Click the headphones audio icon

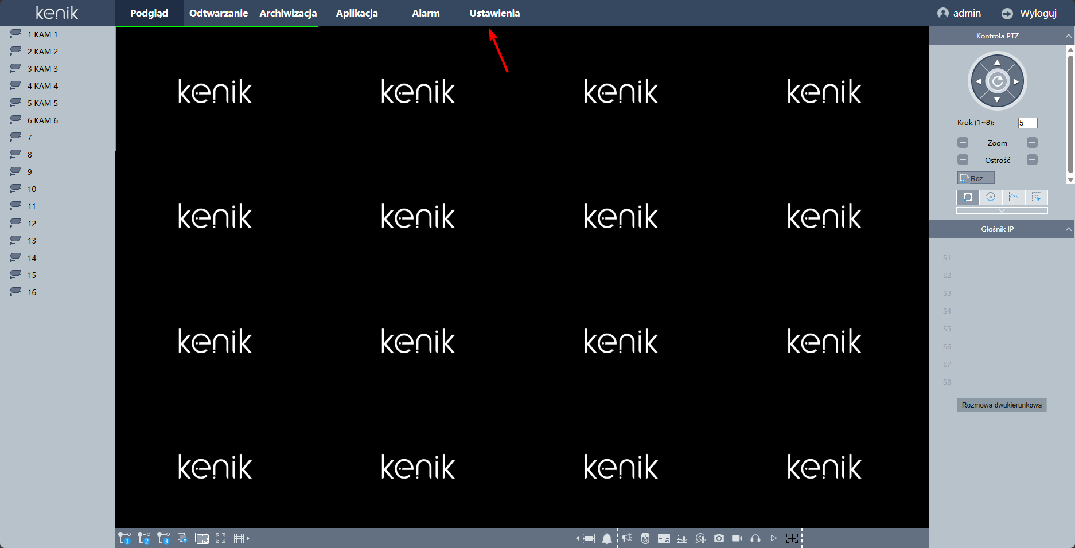(755, 538)
